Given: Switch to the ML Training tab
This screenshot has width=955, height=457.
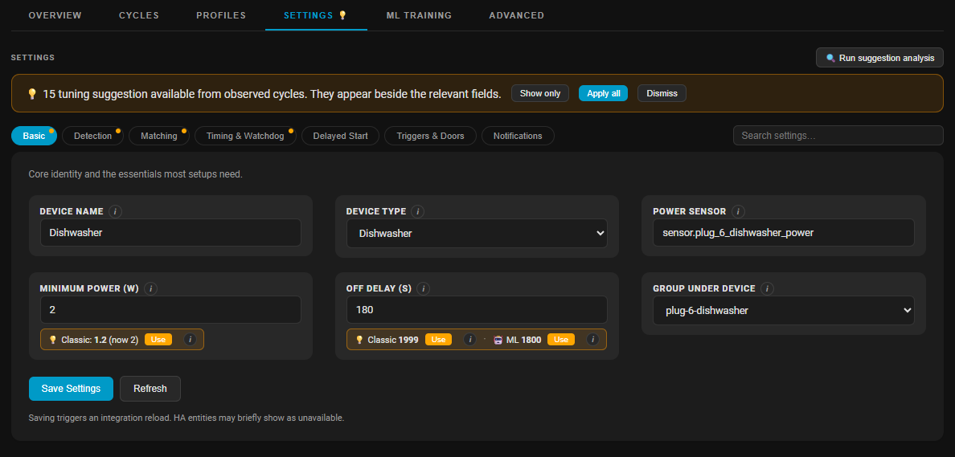Looking at the screenshot, I should click(x=419, y=15).
